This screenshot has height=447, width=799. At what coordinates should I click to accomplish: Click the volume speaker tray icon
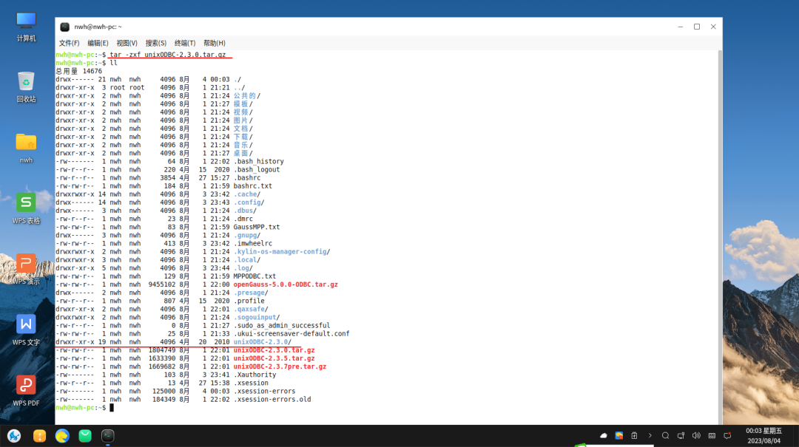point(696,436)
